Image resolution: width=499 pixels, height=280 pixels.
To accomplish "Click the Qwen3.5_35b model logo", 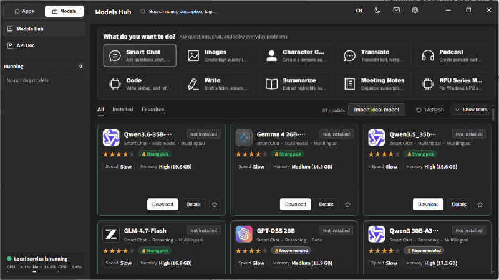I will point(377,138).
